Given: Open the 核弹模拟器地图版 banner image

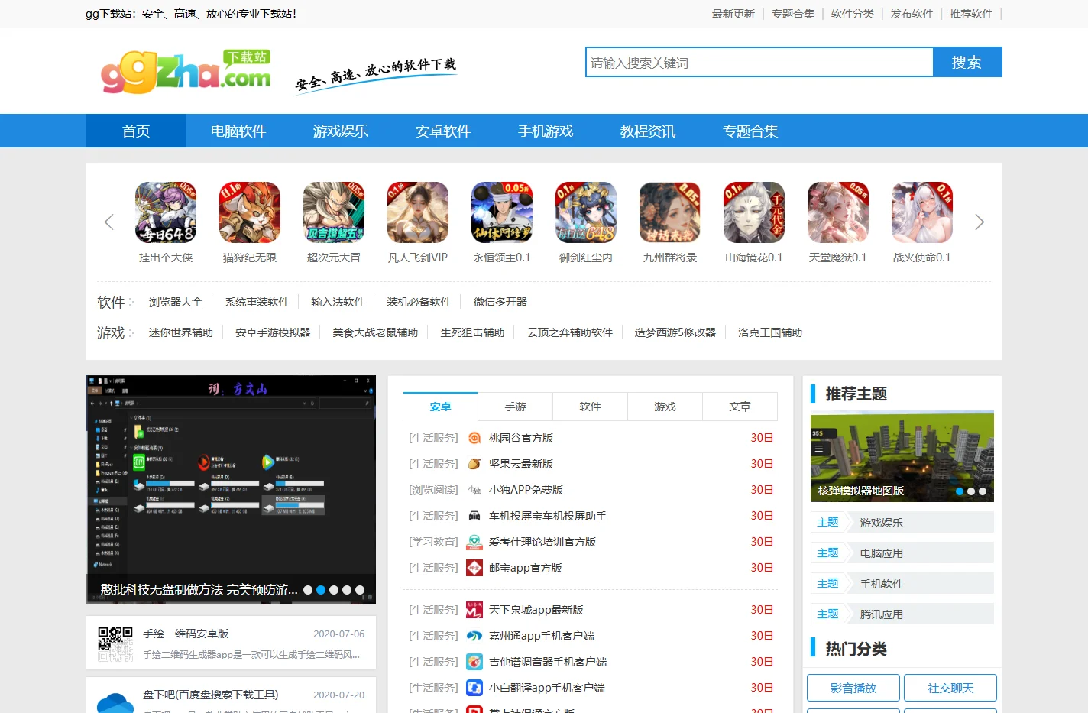Looking at the screenshot, I should [x=902, y=457].
